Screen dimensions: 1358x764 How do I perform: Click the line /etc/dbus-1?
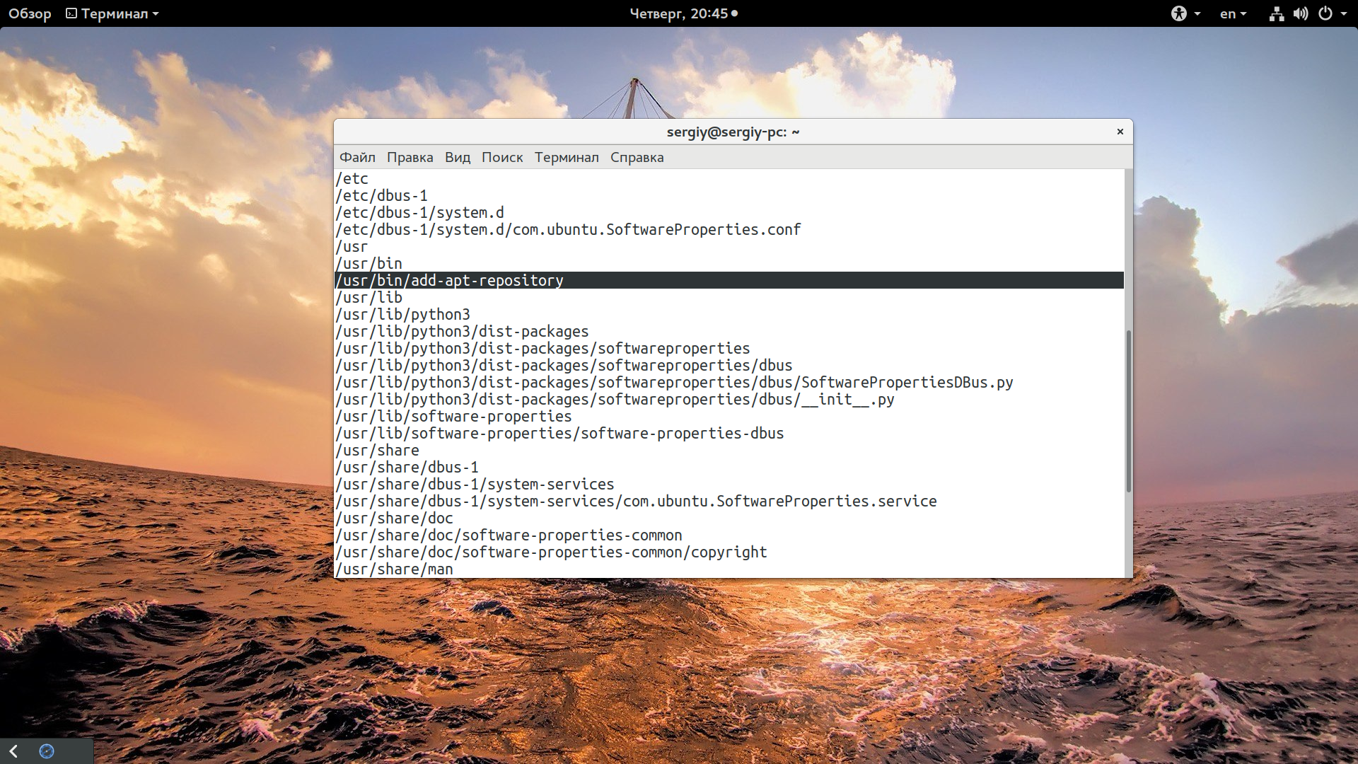pos(382,195)
